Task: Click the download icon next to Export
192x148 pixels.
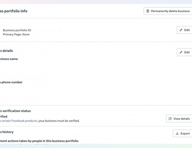Action: point(177,134)
